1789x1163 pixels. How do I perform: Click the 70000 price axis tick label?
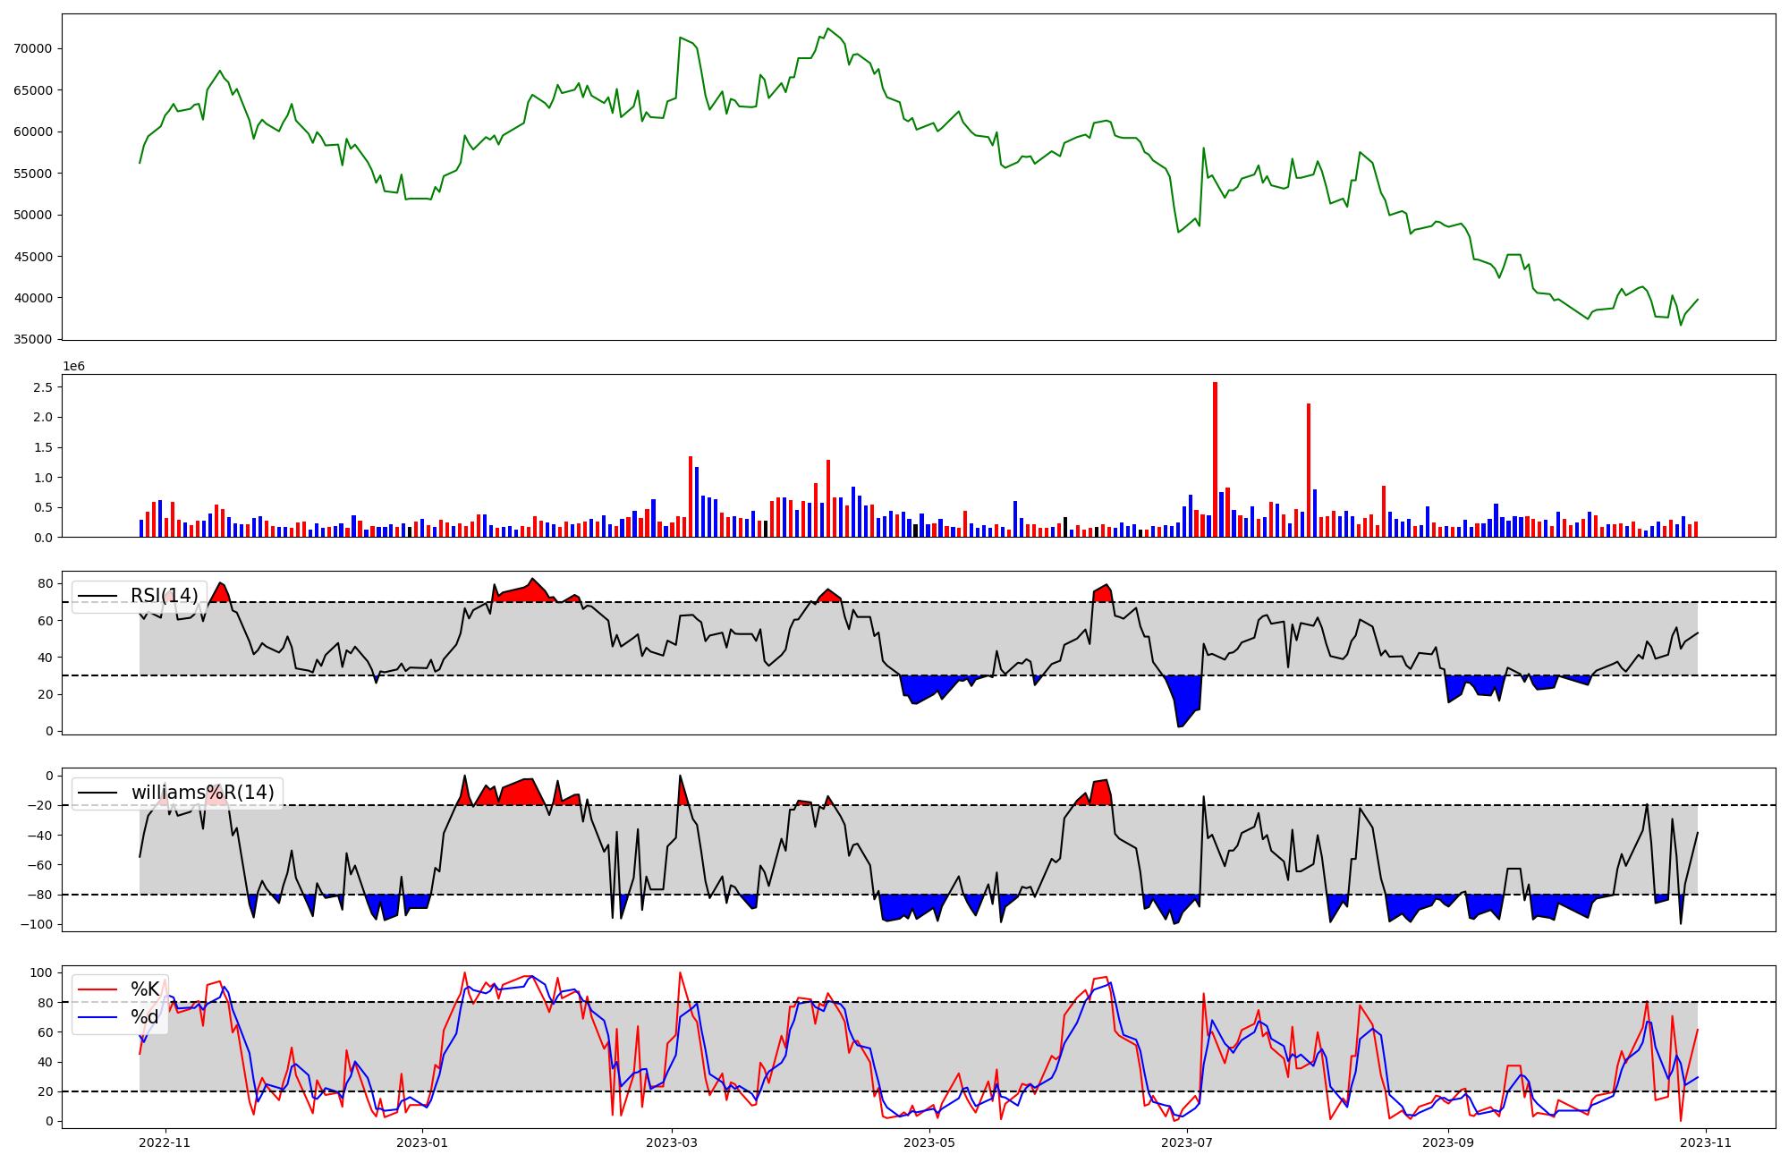pos(33,48)
